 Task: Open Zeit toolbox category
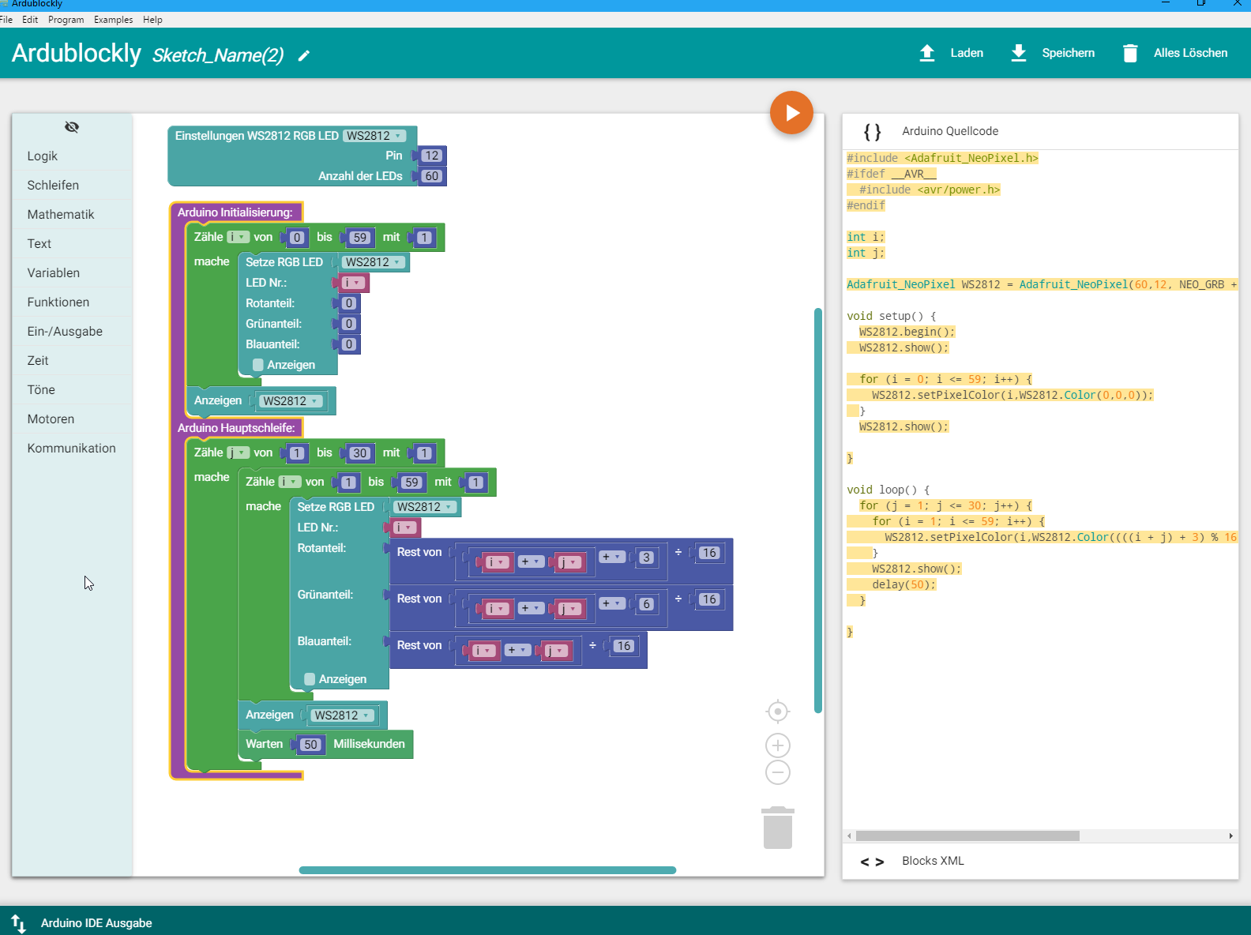coord(72,361)
